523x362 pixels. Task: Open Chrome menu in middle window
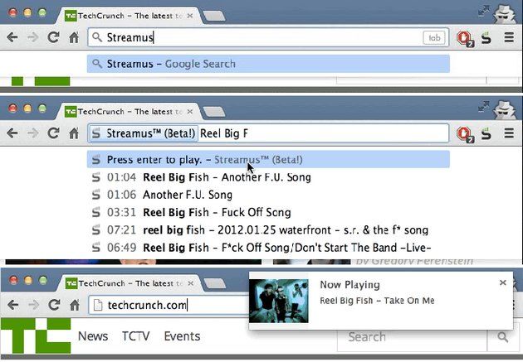click(x=509, y=133)
